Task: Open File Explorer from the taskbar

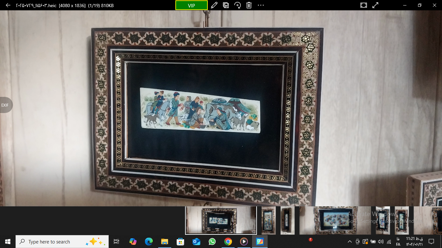Action: (164, 242)
